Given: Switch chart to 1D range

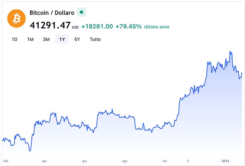Looking at the screenshot, I should (x=14, y=39).
